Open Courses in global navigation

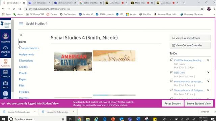pos(5,63)
